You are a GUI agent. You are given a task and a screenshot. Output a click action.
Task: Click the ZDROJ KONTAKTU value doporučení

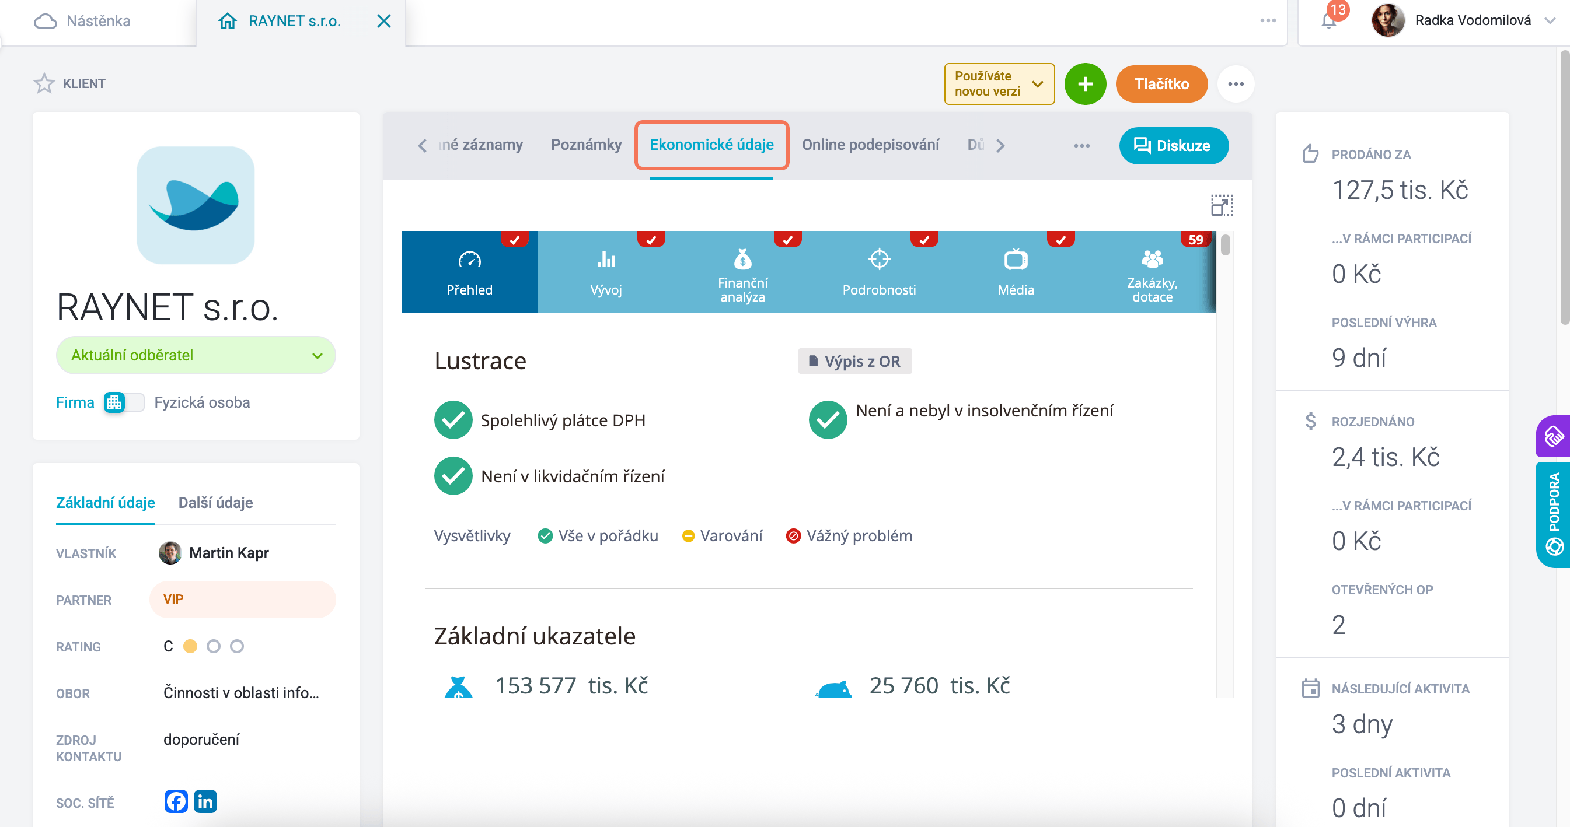(x=201, y=740)
